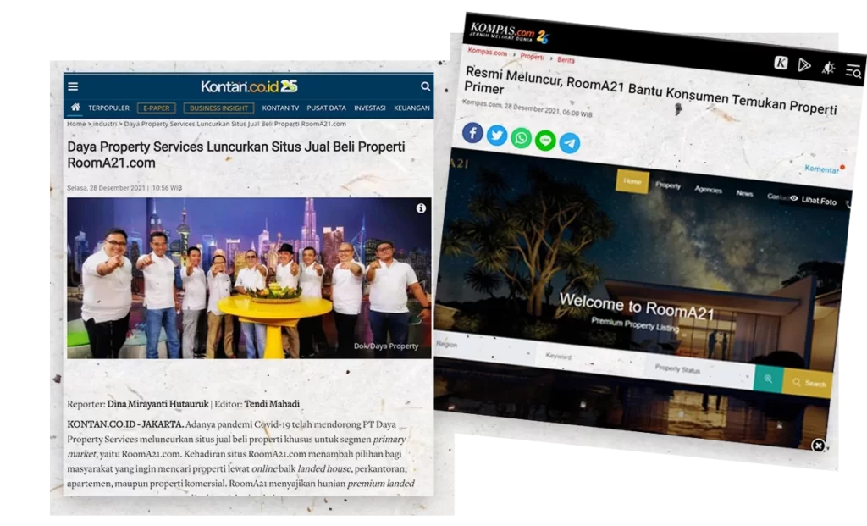
Task: Share the Kompas article on Facebook
Action: 472,133
